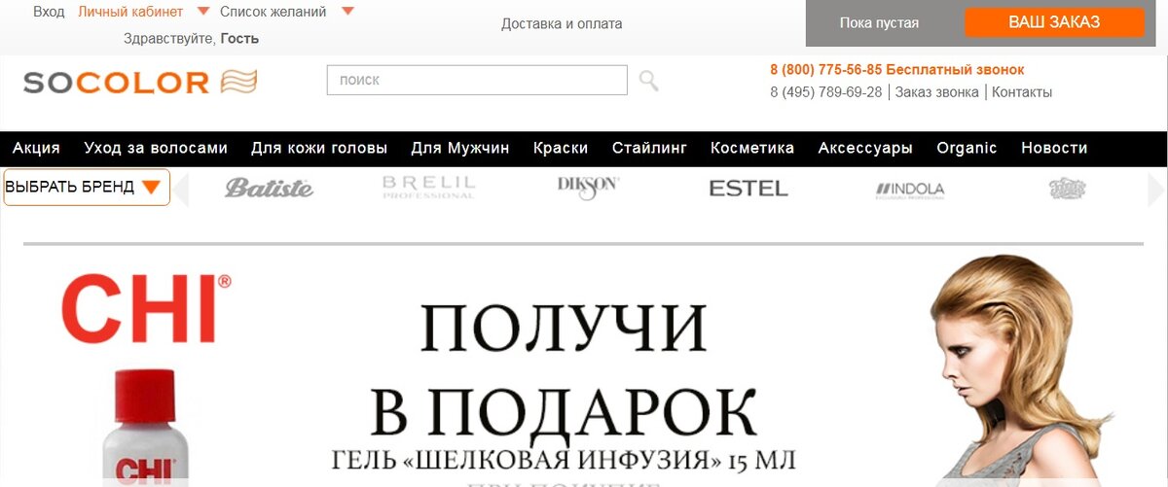
Task: Open the SOCOLOR logo homepage
Action: (x=140, y=82)
